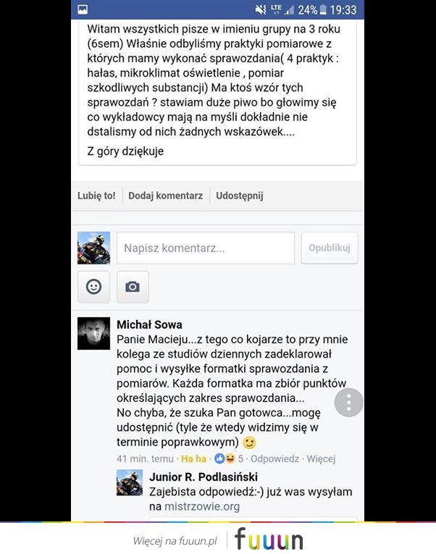Reply via Odpowiedz link
Image resolution: width=436 pixels, height=554 pixels.
point(275,458)
